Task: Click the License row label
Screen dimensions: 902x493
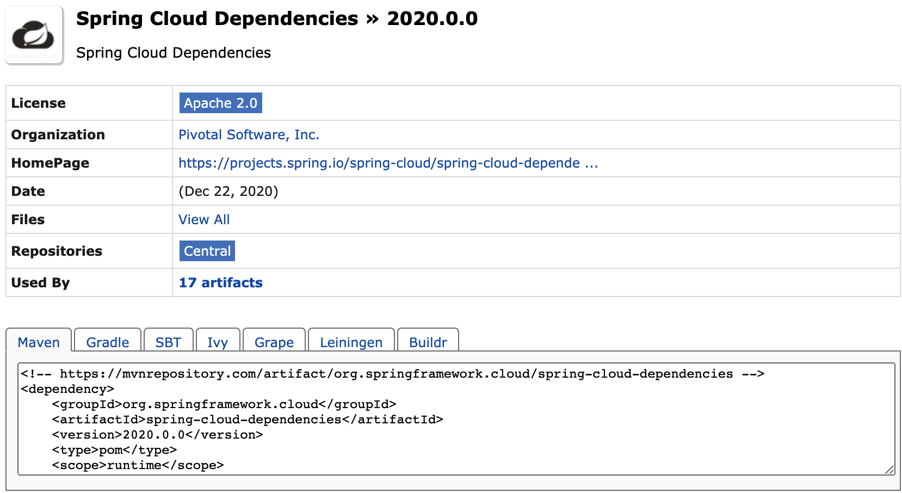Action: (39, 103)
